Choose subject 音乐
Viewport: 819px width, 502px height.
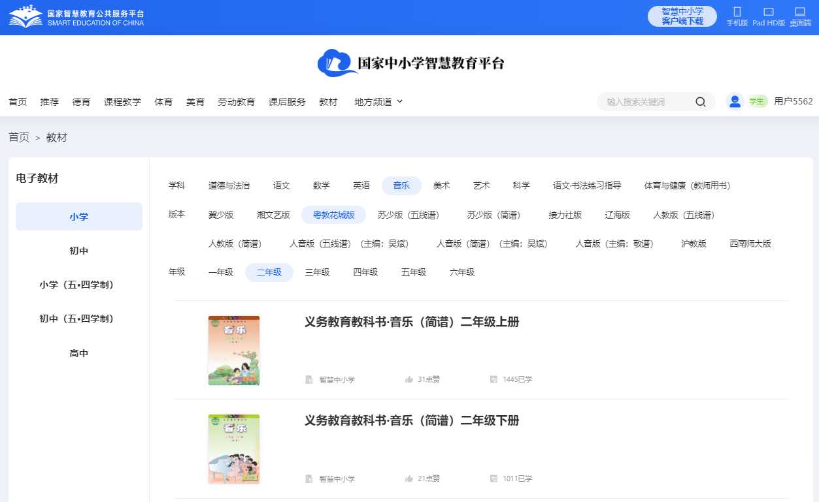(x=401, y=185)
